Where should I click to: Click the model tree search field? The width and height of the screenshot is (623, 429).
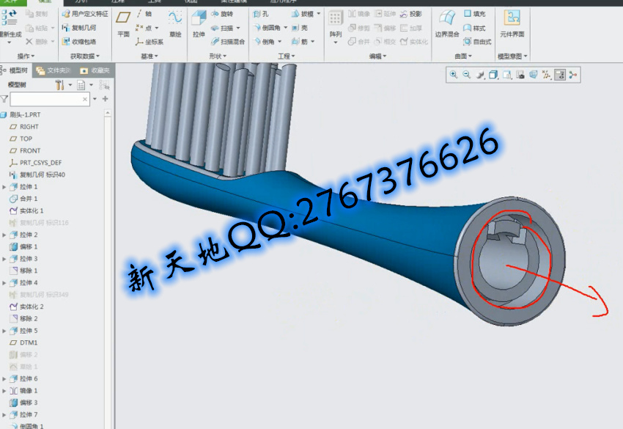pyautogui.click(x=48, y=98)
